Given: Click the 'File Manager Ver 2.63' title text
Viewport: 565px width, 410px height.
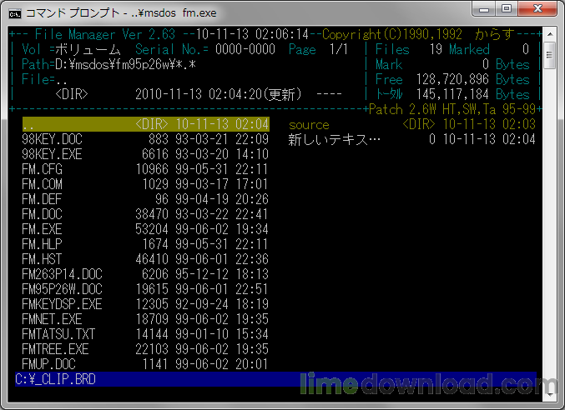Looking at the screenshot, I should tap(105, 34).
